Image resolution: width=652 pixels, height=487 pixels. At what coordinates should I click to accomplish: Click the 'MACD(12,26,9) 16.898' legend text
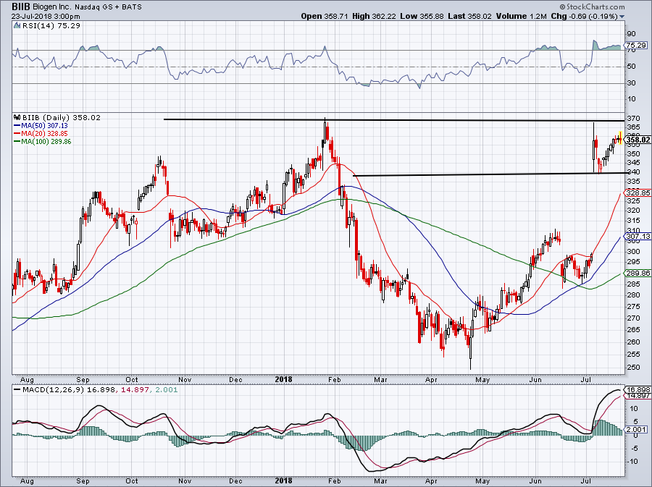click(69, 390)
